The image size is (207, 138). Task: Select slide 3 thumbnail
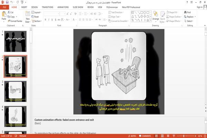15,91
